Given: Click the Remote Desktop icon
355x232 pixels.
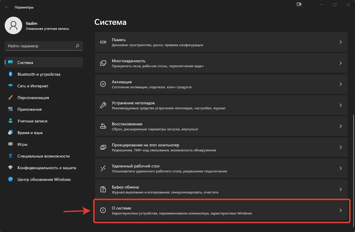Looking at the screenshot, I should 103,168.
